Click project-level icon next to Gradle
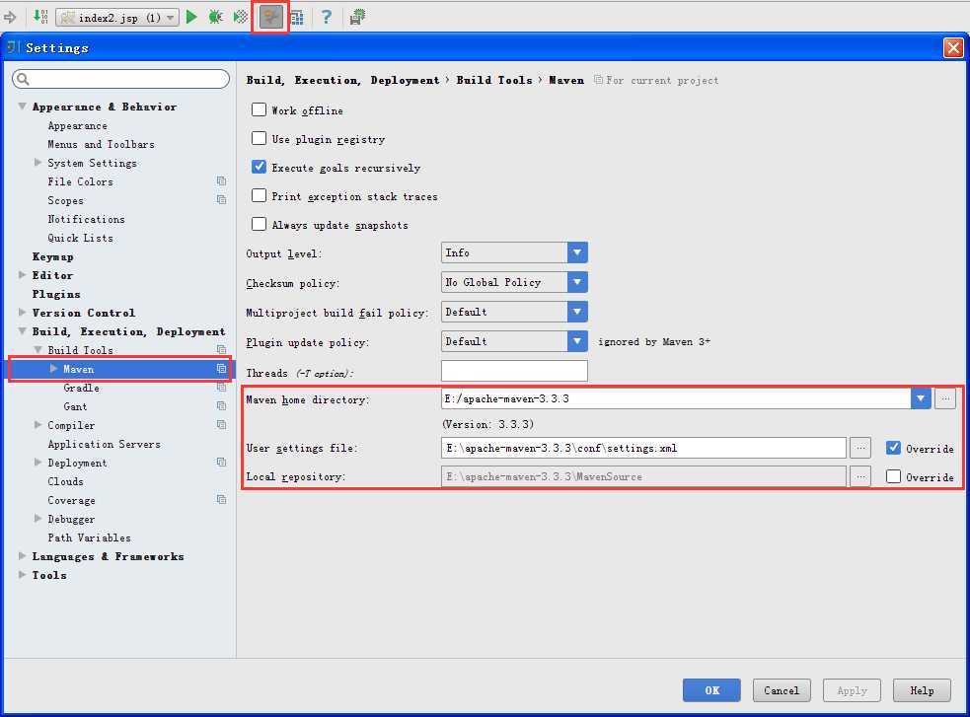Image resolution: width=970 pixels, height=717 pixels. 221,387
